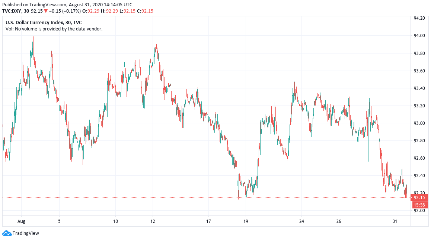Click the 93.20 price axis label

(419, 106)
